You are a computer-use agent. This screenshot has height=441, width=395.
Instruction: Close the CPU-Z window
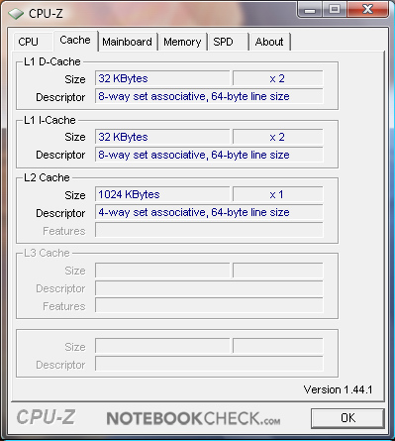click(367, 9)
